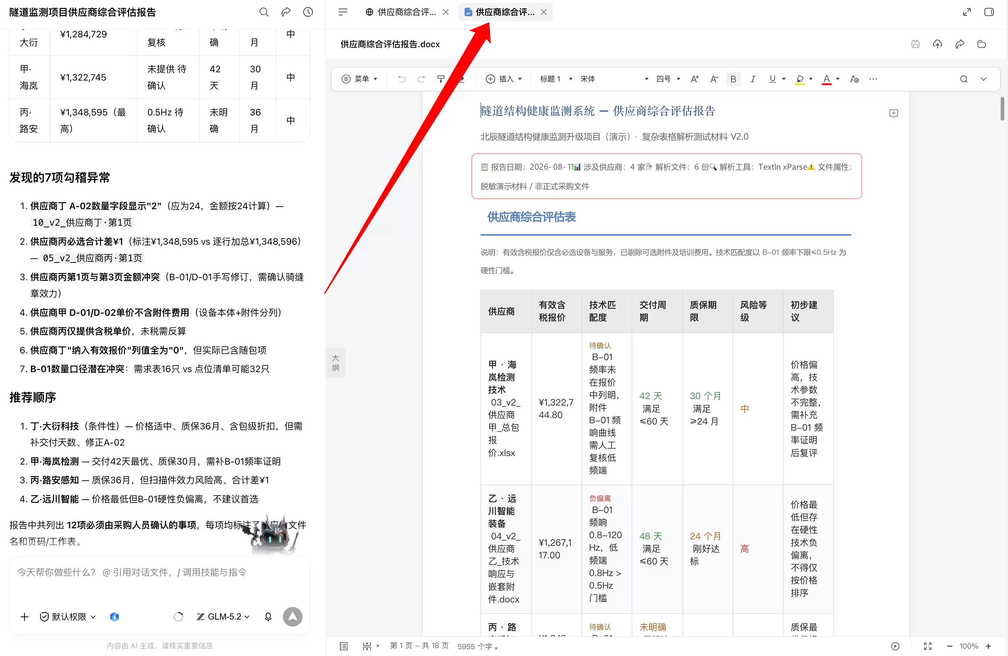Click the format painter tool
This screenshot has height=656, width=1008.
point(441,79)
